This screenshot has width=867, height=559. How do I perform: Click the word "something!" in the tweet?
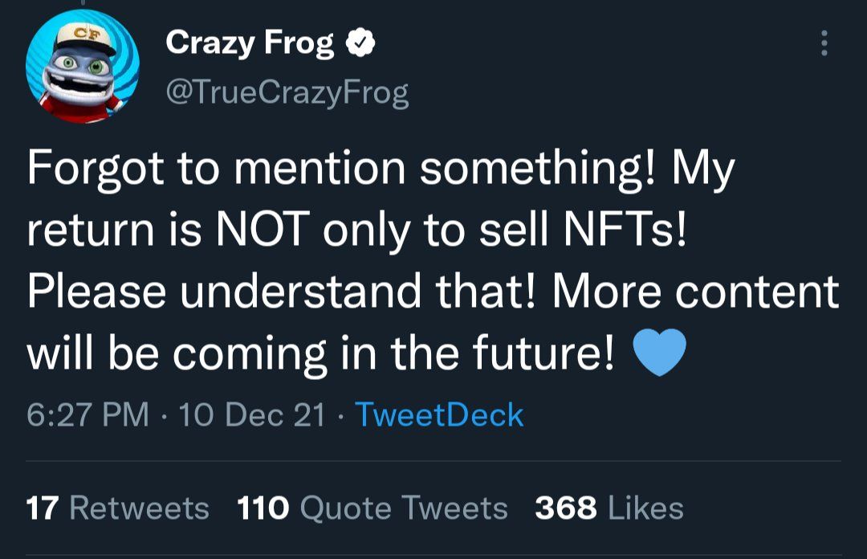tap(537, 169)
